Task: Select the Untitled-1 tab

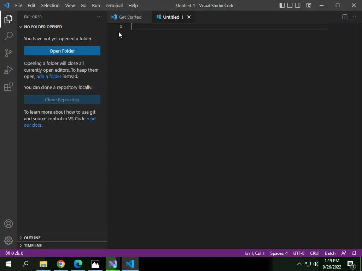Action: point(173,17)
